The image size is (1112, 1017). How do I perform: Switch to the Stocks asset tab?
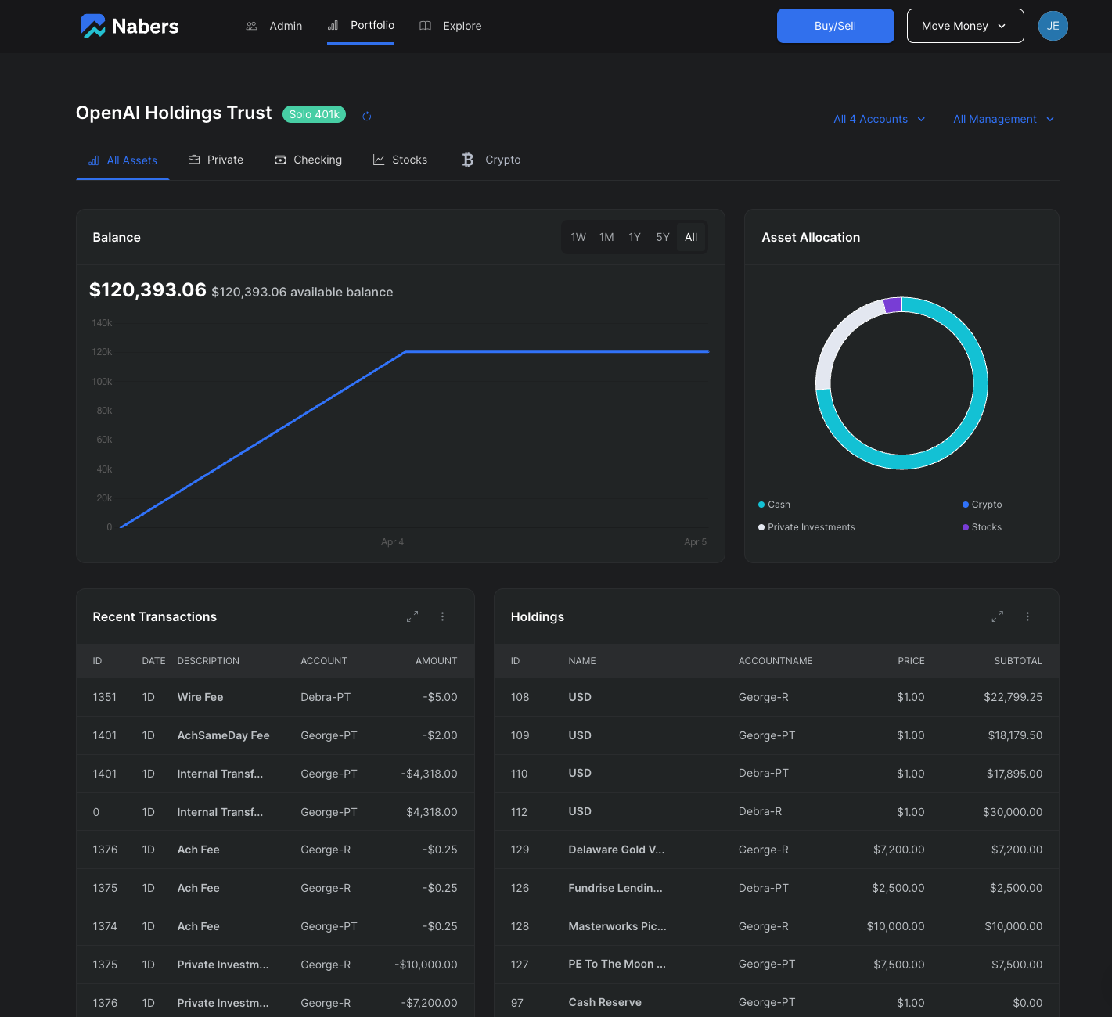[x=400, y=160]
